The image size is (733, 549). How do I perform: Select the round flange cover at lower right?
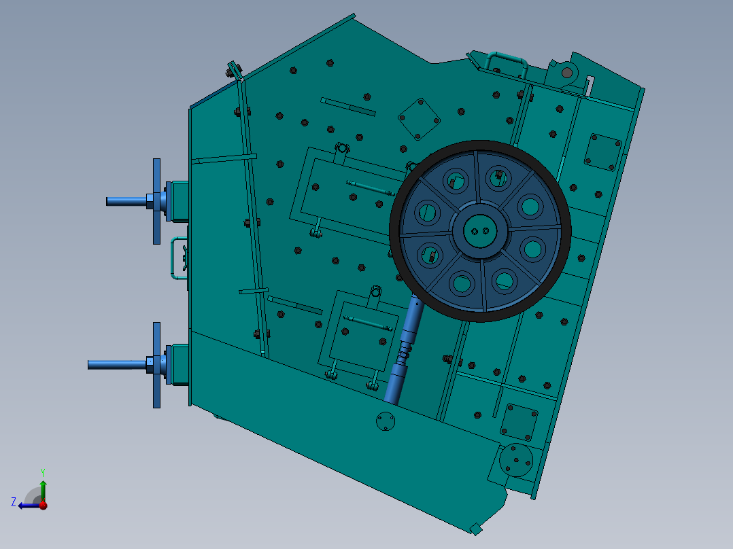point(516,460)
